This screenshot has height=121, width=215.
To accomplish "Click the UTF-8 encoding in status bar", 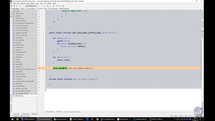I will 181,116.
